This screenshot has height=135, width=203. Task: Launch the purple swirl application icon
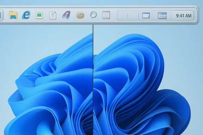[66, 15]
